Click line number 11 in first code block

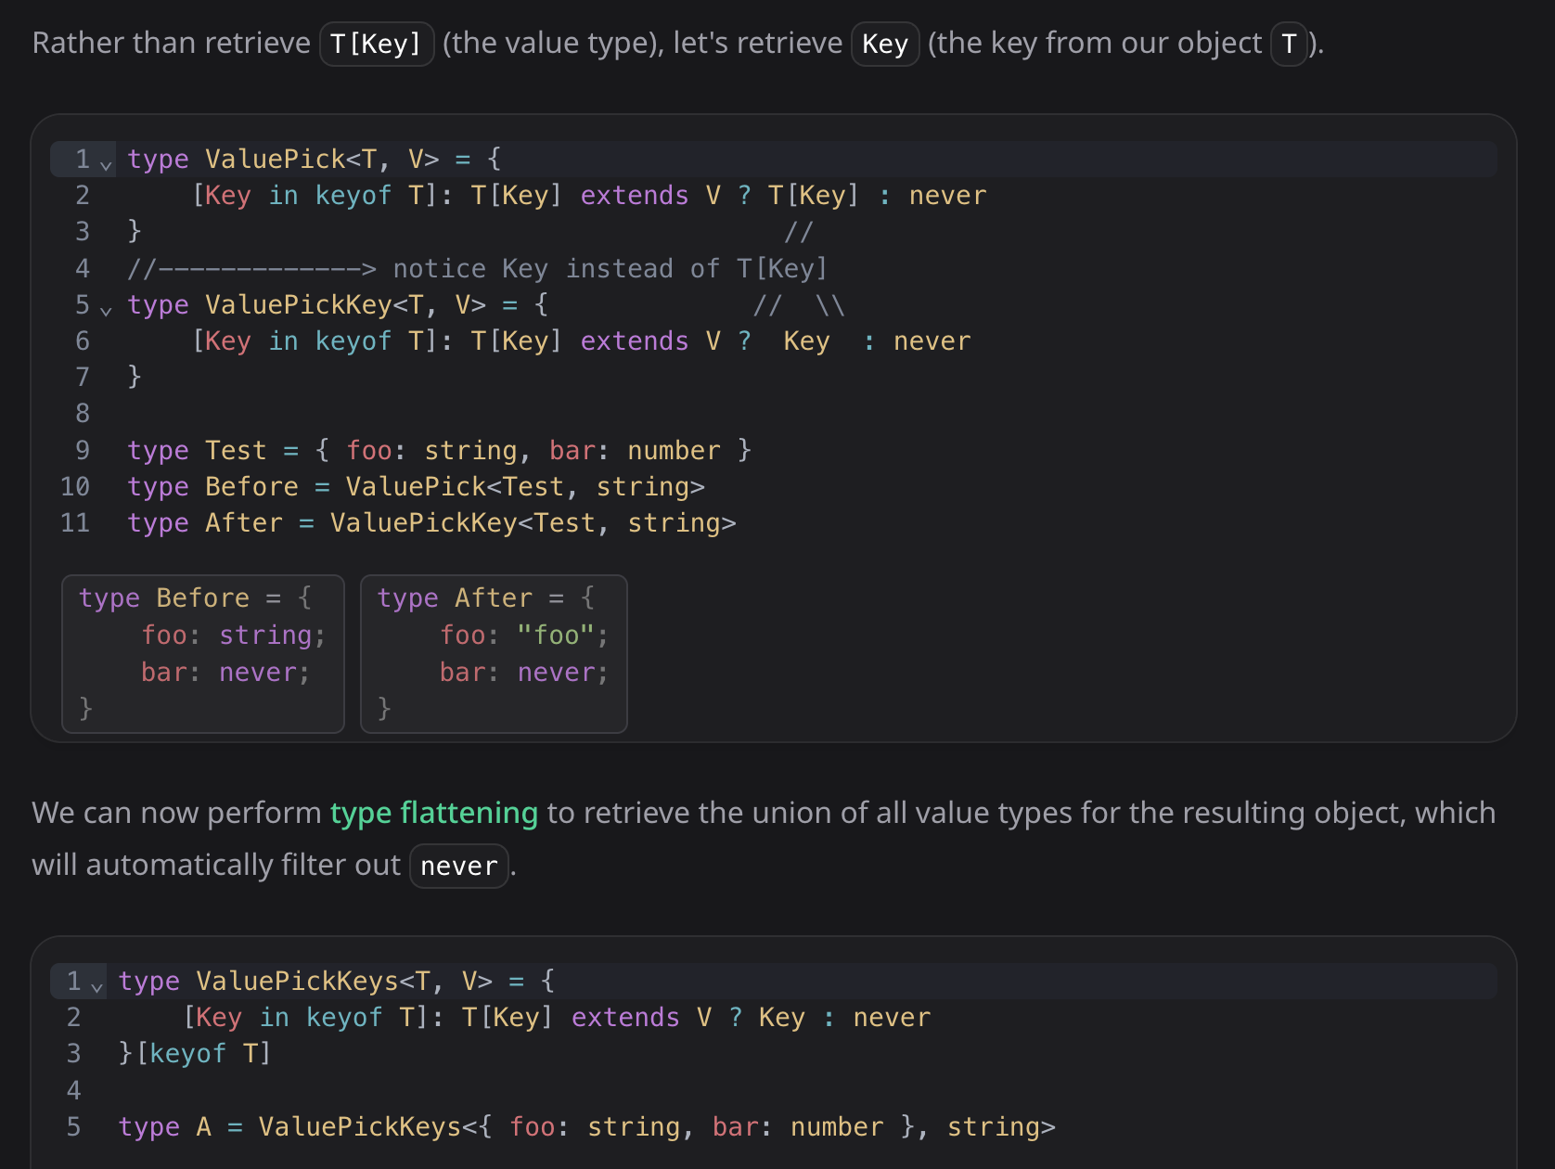click(x=75, y=523)
